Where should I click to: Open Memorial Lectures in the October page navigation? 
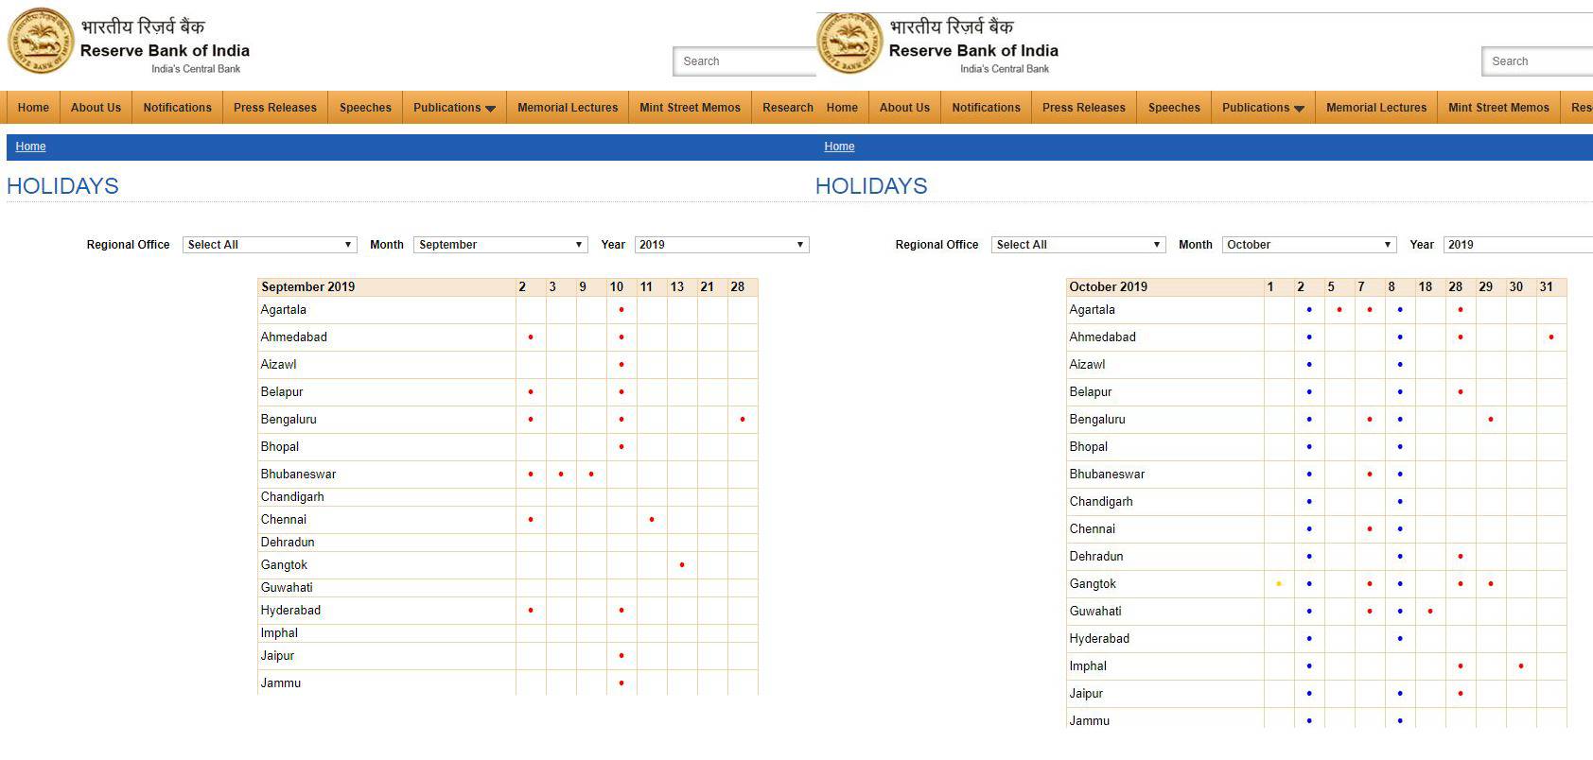(1376, 108)
